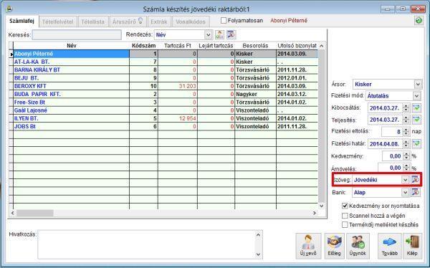Select the BEJU BT. customer row

click(x=166, y=78)
